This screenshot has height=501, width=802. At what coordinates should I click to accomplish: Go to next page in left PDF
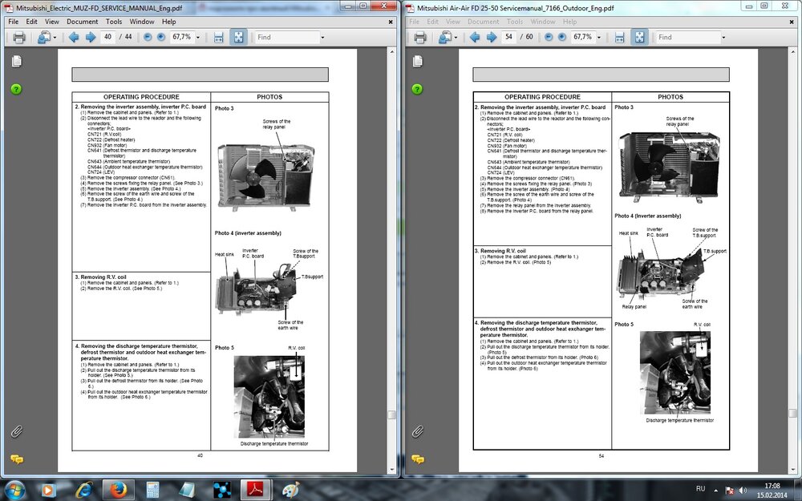[91, 37]
